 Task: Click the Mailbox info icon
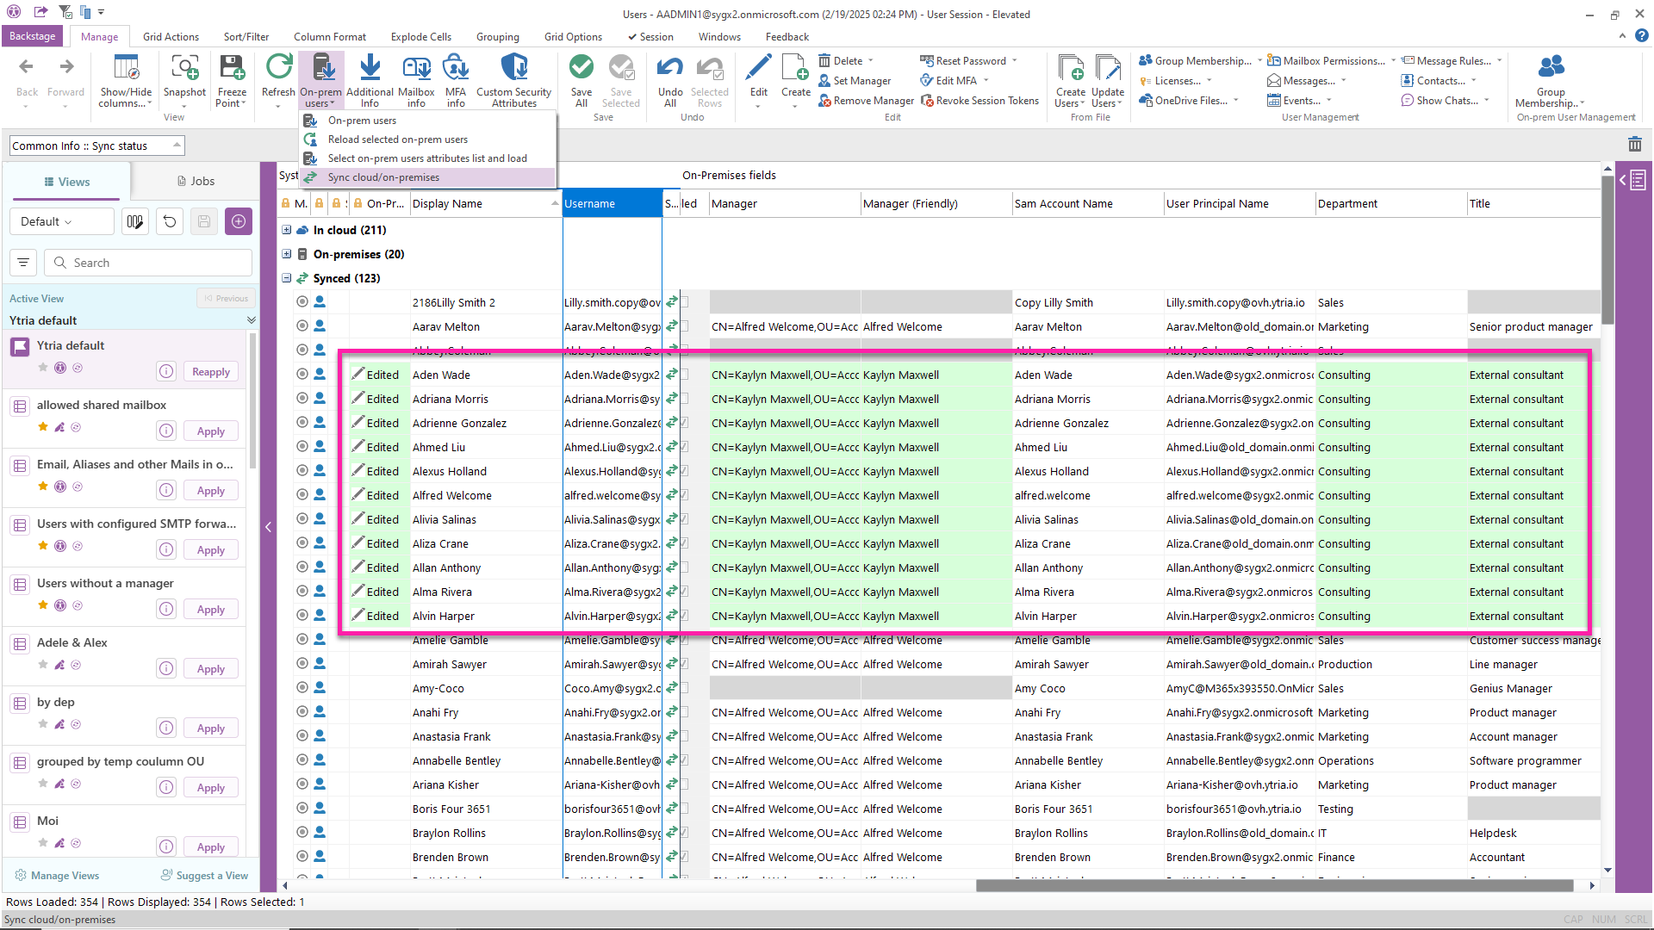point(416,68)
